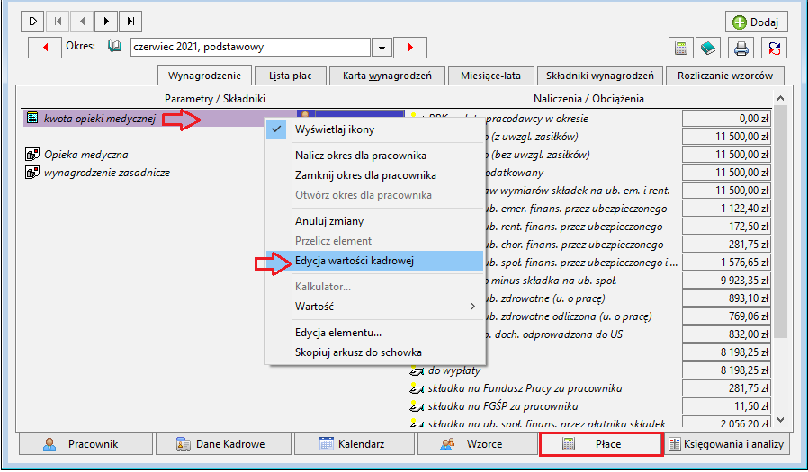Select wynagrodzenie zasadnicze component
Image resolution: width=808 pixels, height=472 pixels.
pos(107,173)
